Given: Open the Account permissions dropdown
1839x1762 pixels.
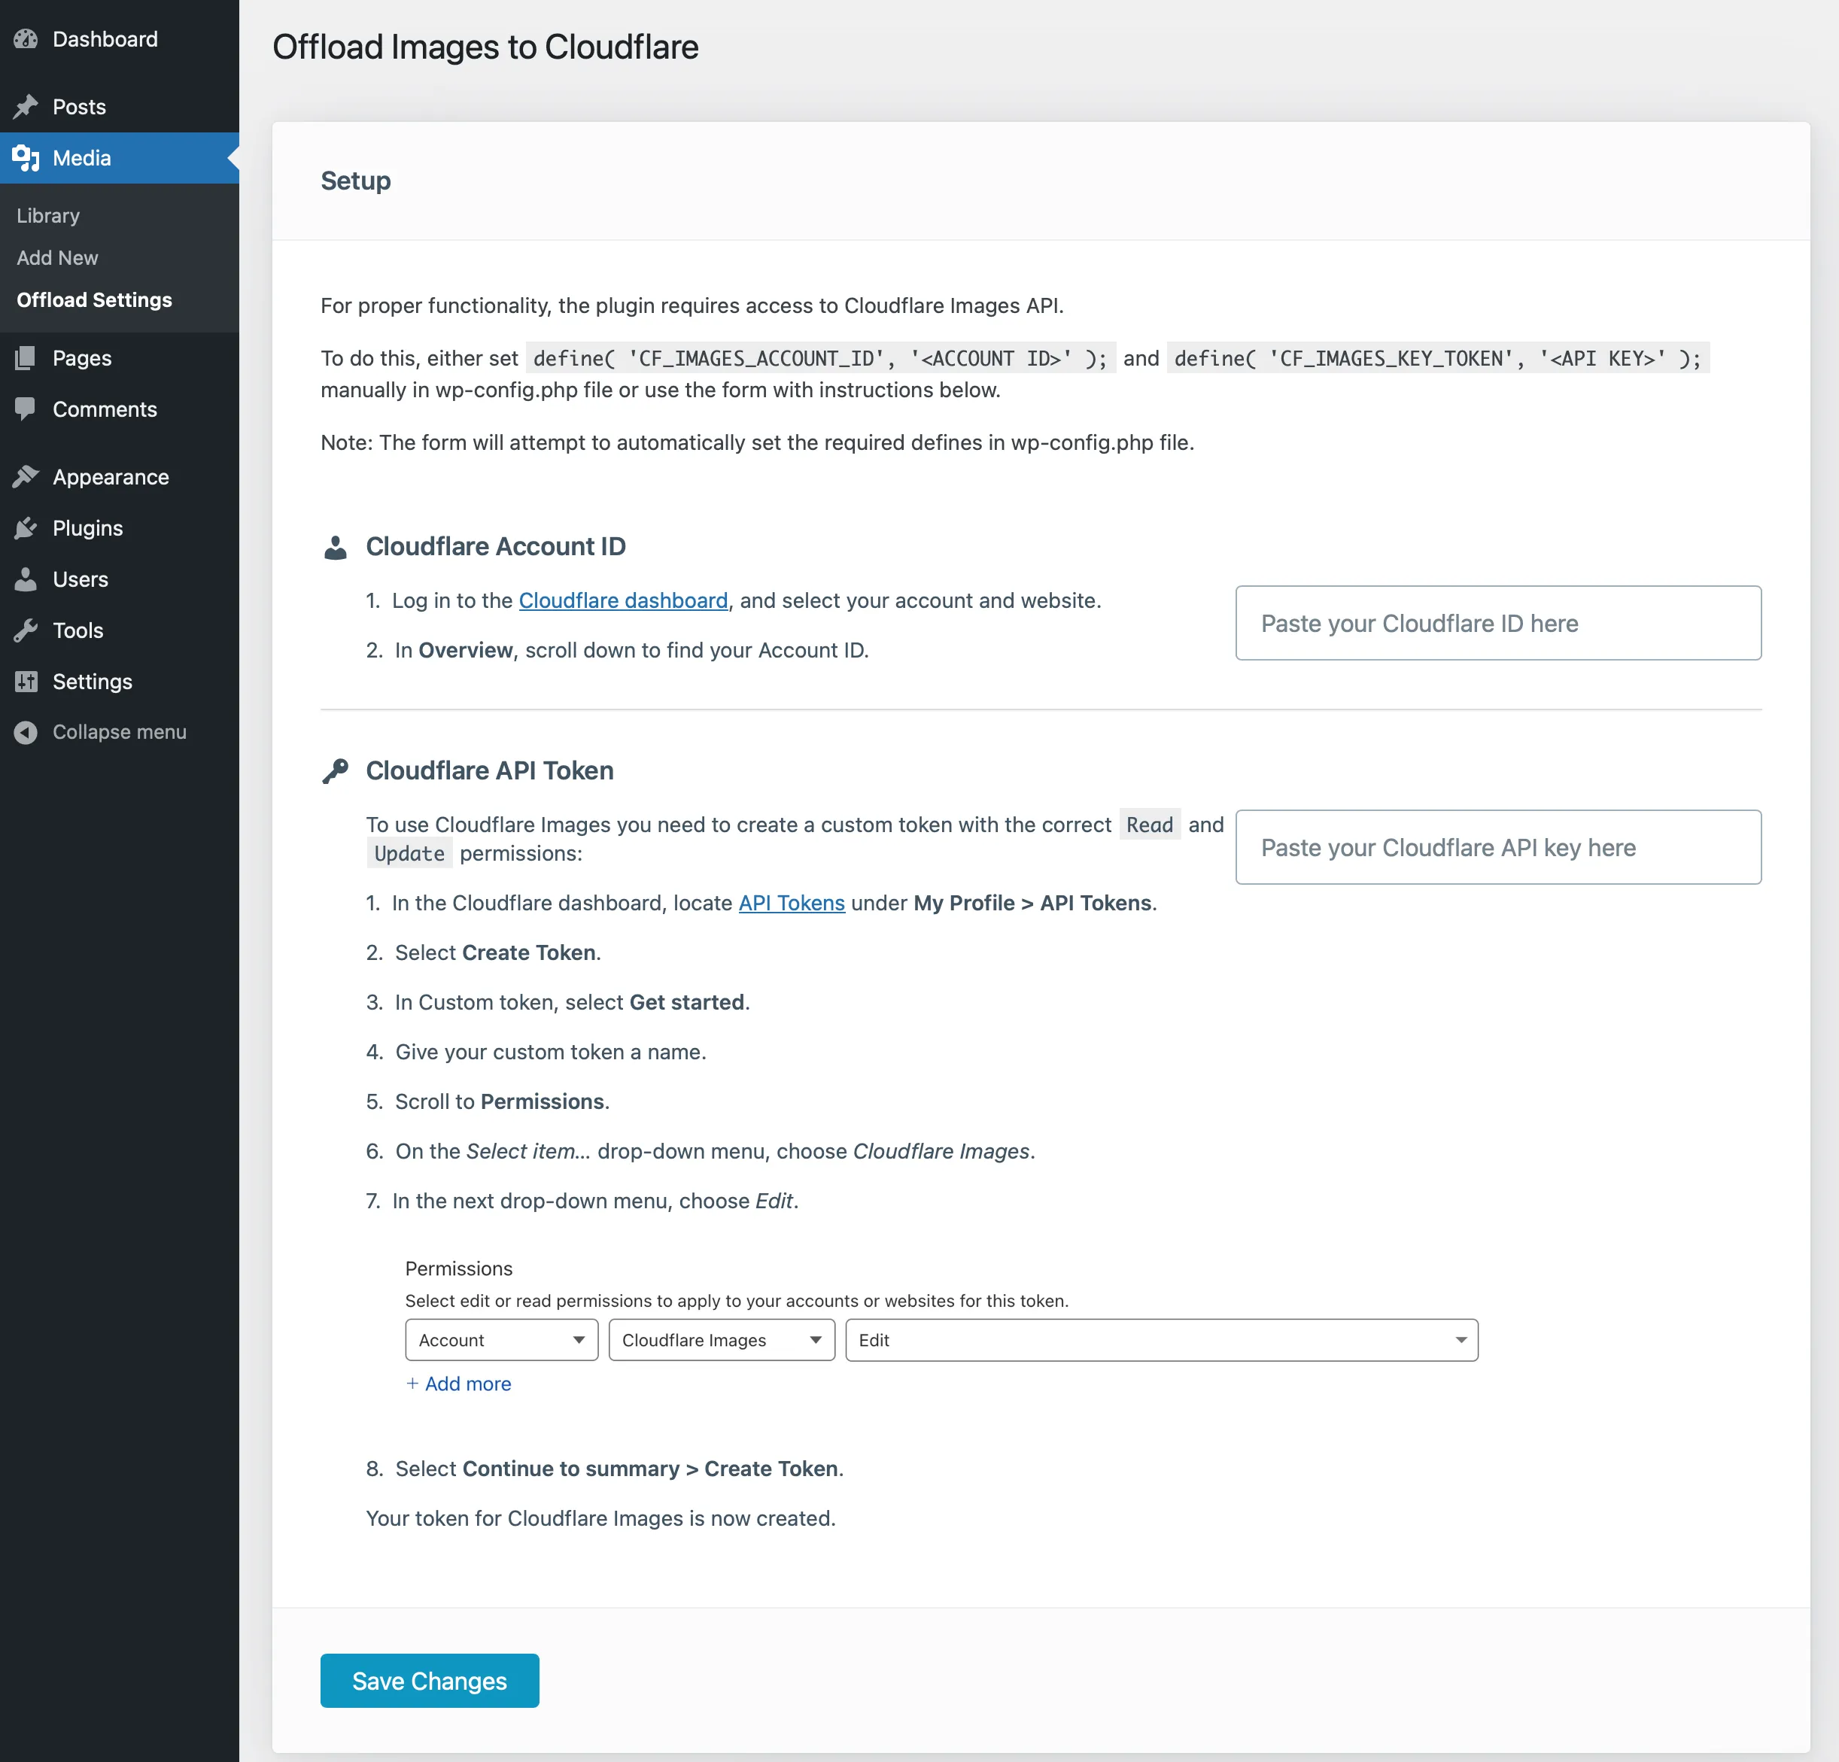Looking at the screenshot, I should (501, 1340).
